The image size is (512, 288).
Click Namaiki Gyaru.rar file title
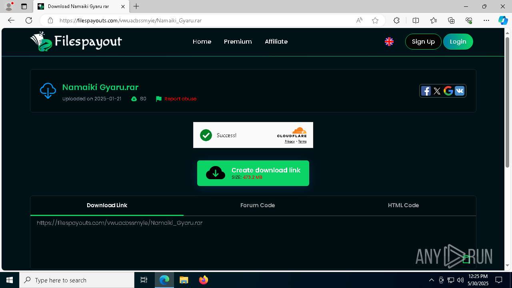pos(100,87)
